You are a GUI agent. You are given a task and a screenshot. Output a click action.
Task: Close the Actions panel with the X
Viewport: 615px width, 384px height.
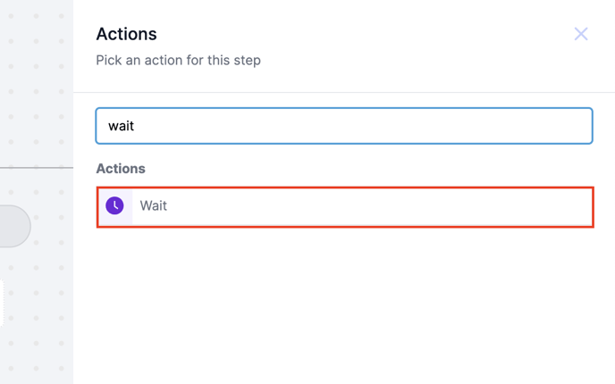click(581, 34)
